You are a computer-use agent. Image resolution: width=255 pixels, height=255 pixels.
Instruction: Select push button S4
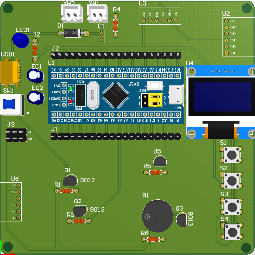tap(232, 232)
